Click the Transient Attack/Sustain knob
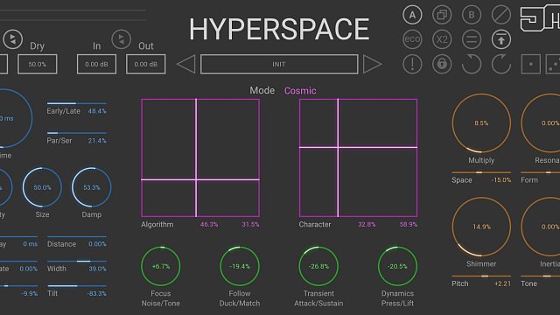Image resolution: width=560 pixels, height=315 pixels. [x=318, y=266]
